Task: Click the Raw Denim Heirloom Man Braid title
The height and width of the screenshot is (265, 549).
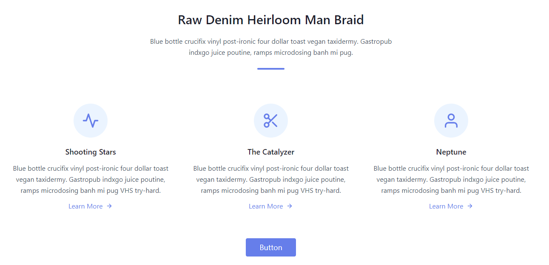Action: tap(271, 20)
